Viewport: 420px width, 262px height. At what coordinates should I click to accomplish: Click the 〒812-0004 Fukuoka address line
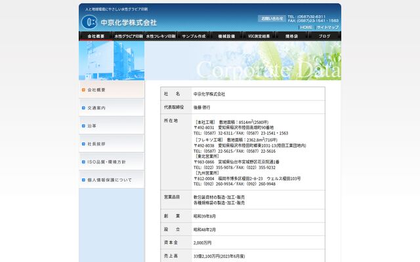(247, 179)
